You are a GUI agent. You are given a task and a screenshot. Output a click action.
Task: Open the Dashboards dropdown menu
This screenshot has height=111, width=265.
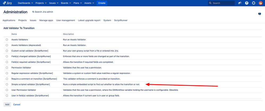pos(25,3)
